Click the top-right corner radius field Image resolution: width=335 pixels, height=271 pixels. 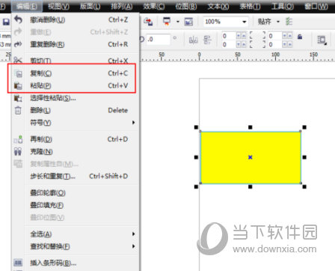(274, 36)
